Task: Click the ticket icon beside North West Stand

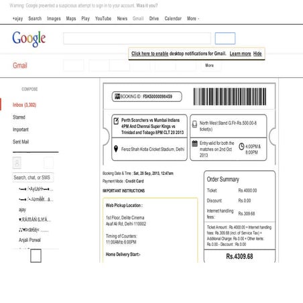Action: coord(194,124)
